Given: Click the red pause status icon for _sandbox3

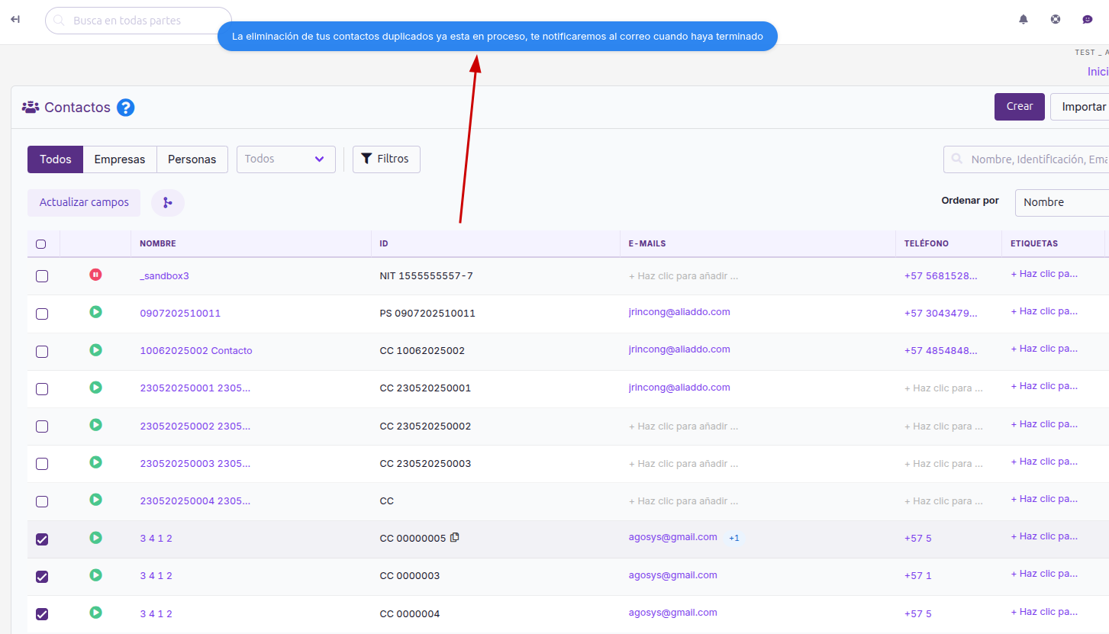Looking at the screenshot, I should coord(95,275).
